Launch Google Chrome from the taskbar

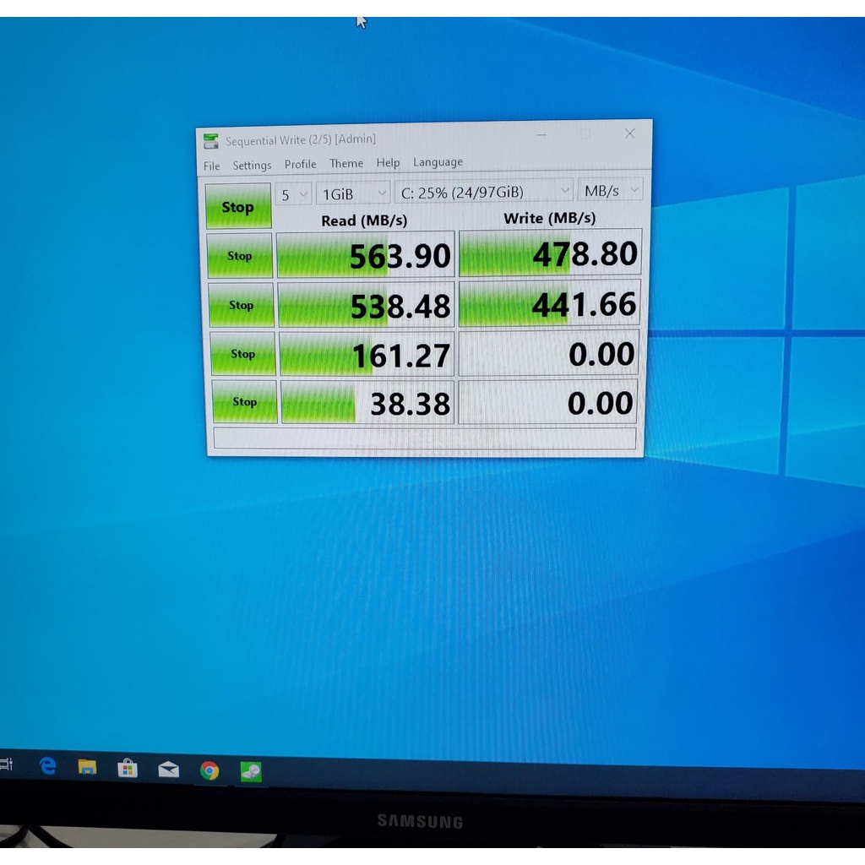click(x=209, y=770)
